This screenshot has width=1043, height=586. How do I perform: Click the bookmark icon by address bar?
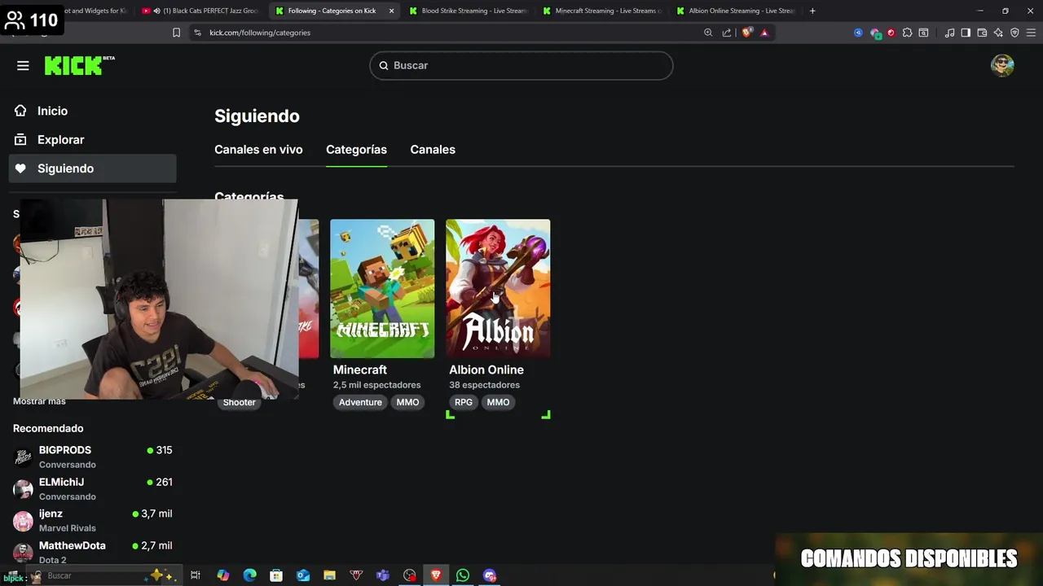pos(176,33)
